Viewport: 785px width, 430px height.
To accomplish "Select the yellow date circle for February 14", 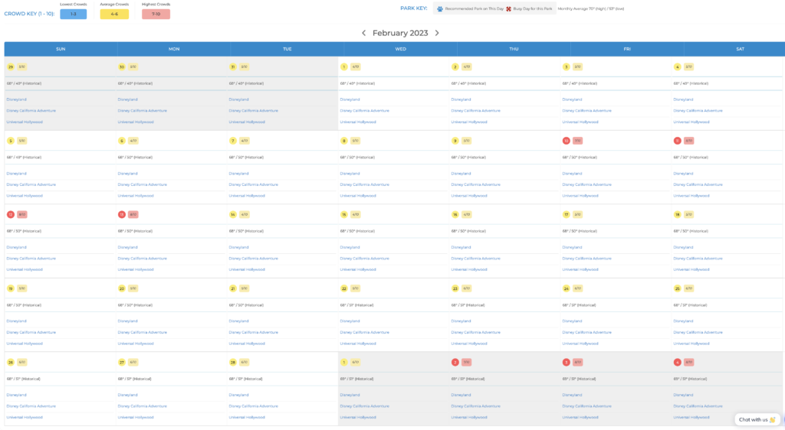I will pos(233,215).
